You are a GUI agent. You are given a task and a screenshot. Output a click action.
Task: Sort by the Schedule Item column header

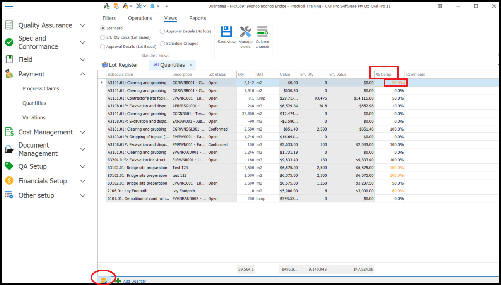coord(139,75)
